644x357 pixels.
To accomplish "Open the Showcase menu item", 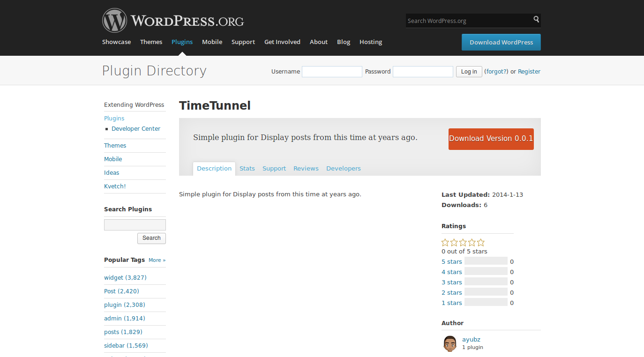I will pos(117,42).
